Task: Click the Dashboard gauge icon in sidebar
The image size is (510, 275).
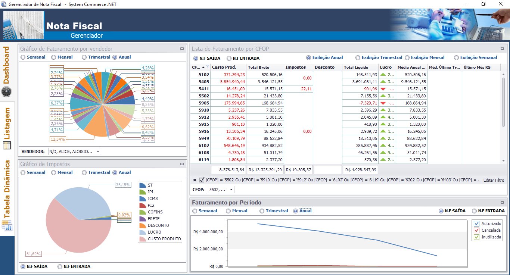Action: [7, 92]
